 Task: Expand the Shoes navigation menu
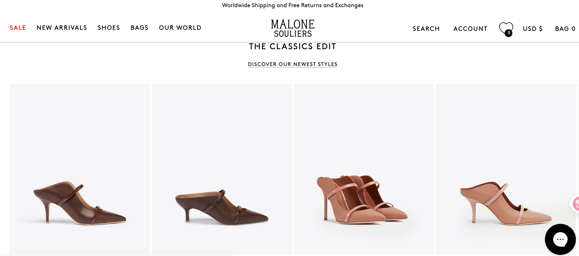[x=109, y=28]
